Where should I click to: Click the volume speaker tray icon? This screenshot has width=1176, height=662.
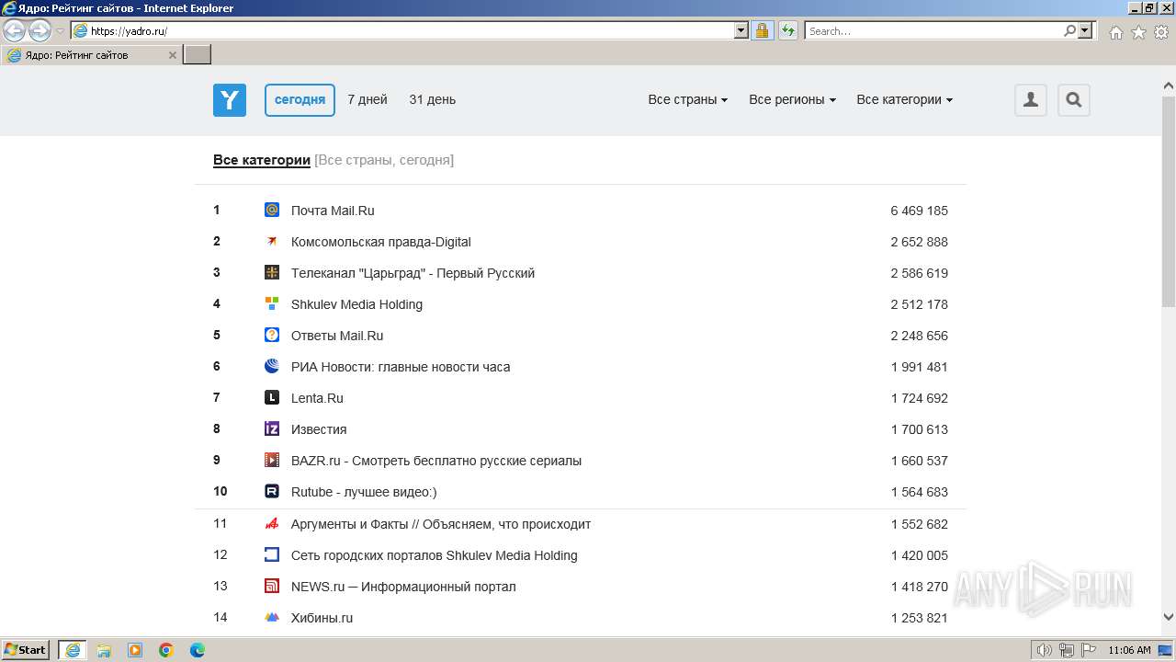coord(1045,650)
